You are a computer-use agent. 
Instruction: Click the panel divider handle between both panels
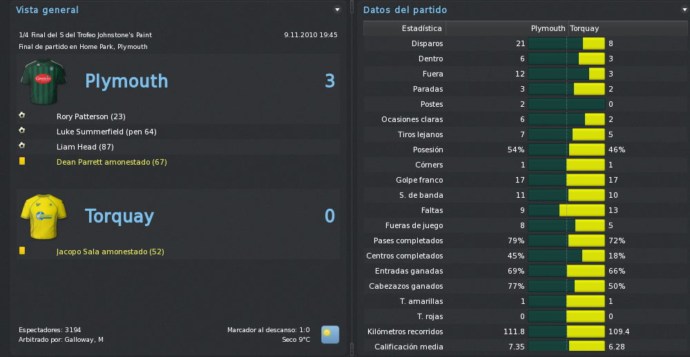click(x=352, y=178)
